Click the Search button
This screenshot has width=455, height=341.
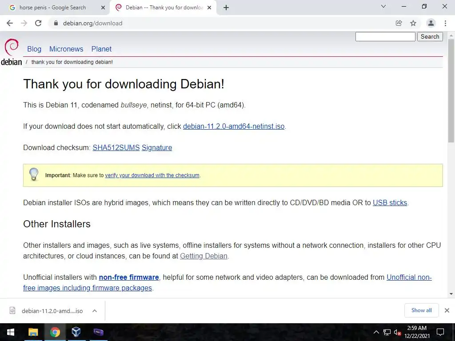pos(430,36)
